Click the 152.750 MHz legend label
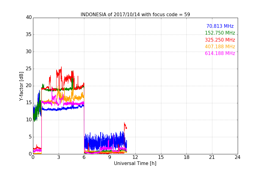This screenshot has width=264, height=176. (x=220, y=33)
